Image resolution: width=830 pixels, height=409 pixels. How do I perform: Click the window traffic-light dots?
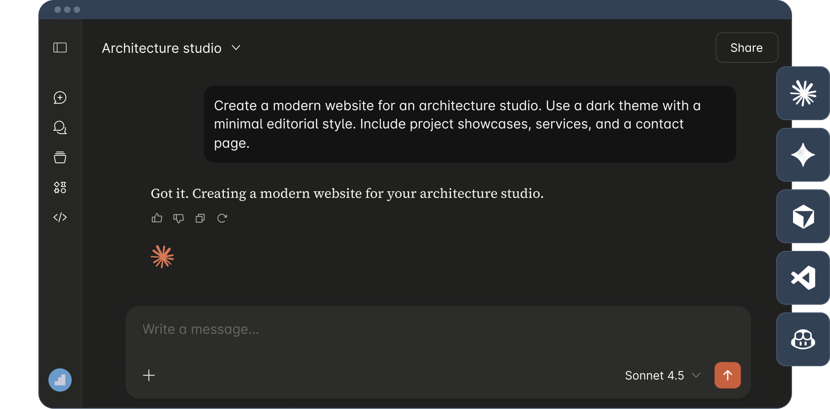point(67,10)
